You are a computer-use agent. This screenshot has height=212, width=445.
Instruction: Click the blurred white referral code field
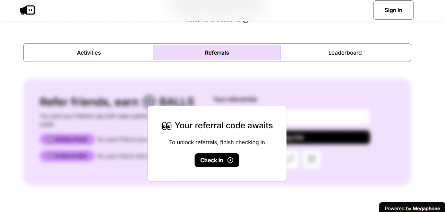click(328, 117)
